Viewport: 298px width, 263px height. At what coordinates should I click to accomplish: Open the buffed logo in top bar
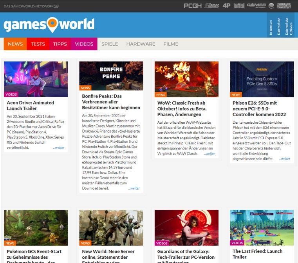pyautogui.click(x=239, y=6)
